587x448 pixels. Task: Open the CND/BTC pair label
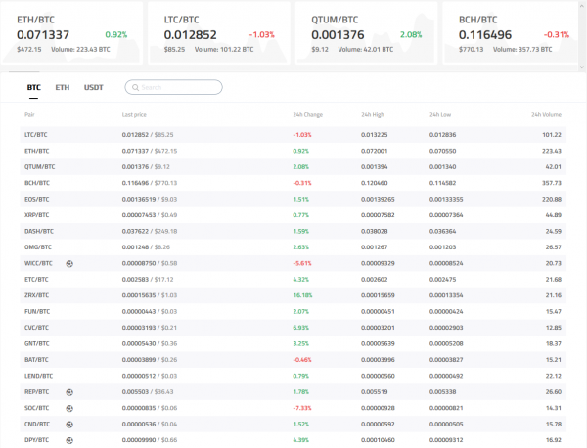[x=37, y=425]
